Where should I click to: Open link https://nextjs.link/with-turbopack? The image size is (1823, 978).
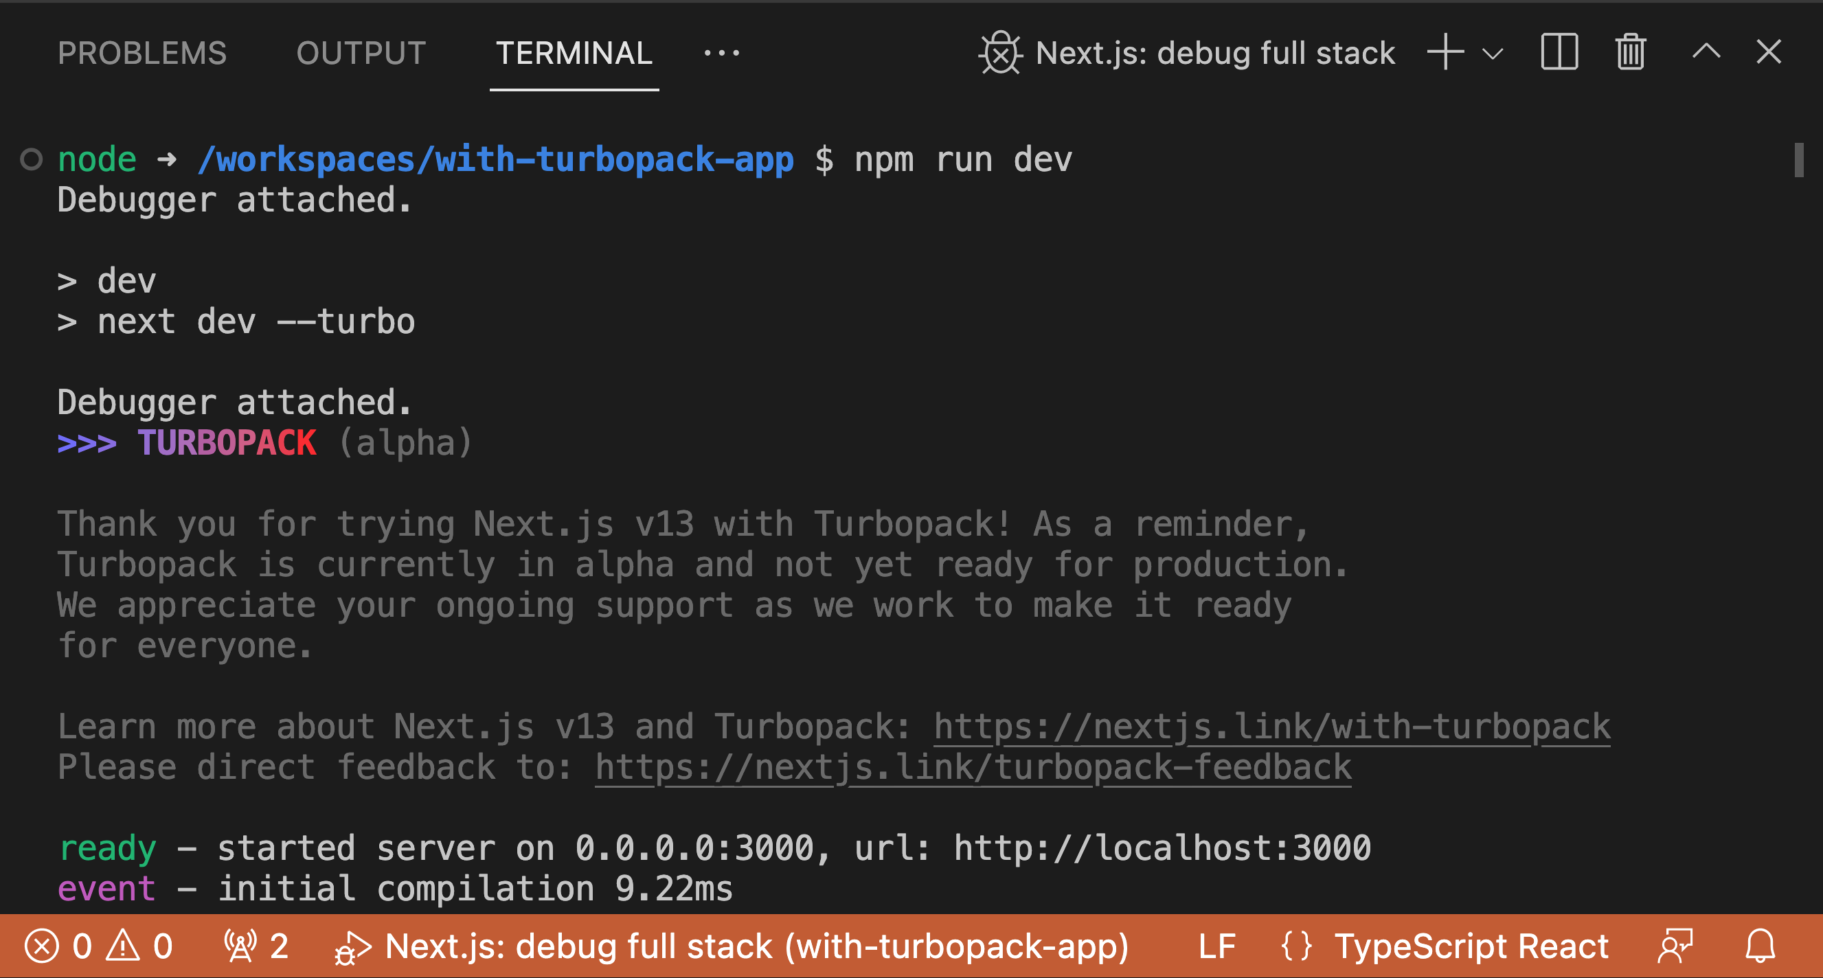coord(1271,727)
